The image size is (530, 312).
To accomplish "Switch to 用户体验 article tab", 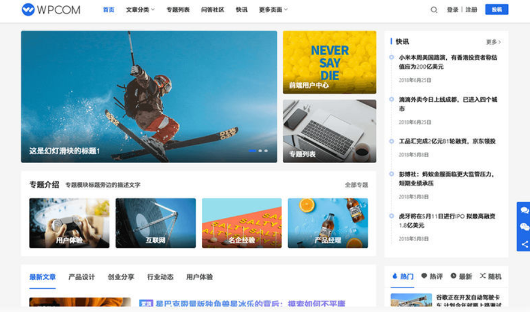I will pos(200,277).
